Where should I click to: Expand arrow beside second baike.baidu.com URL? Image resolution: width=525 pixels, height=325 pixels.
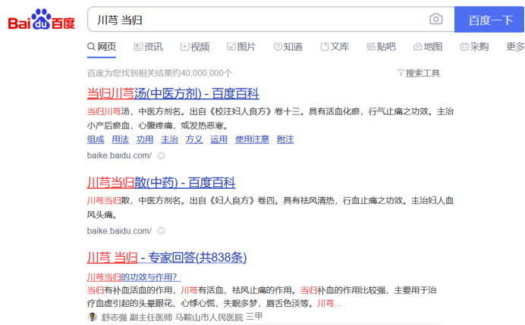161,230
